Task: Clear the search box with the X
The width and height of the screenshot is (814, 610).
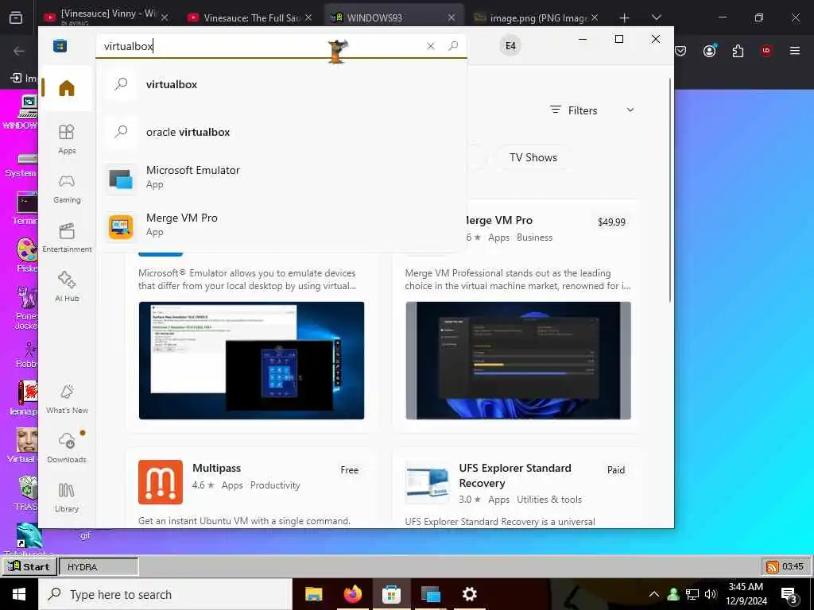Action: coord(430,46)
